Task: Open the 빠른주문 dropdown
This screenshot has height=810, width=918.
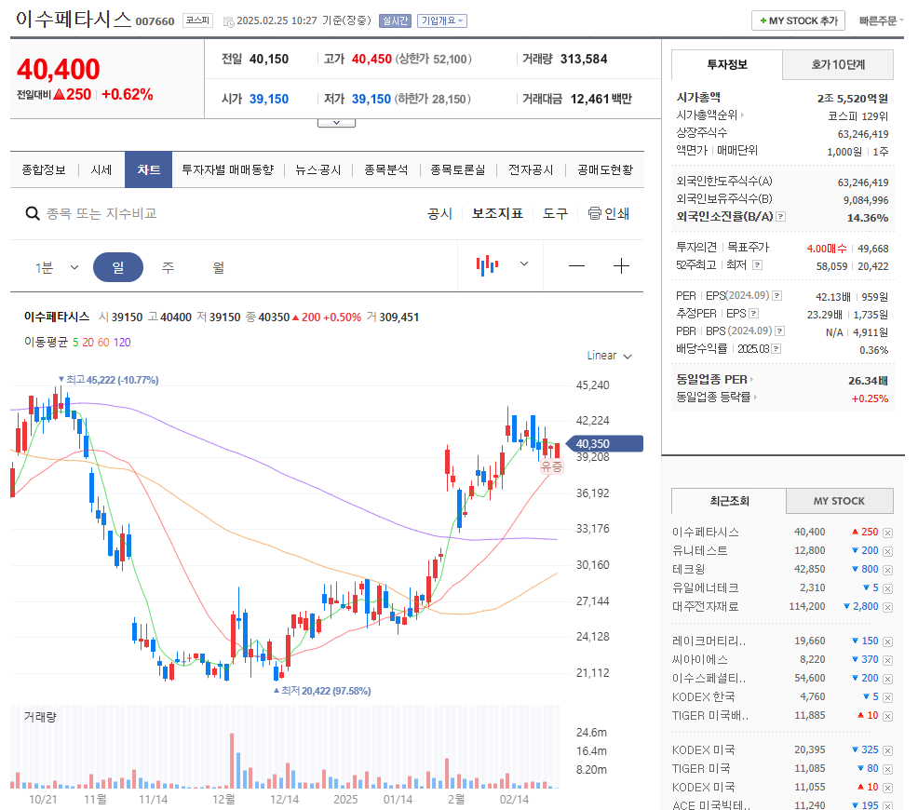Action: coord(881,20)
